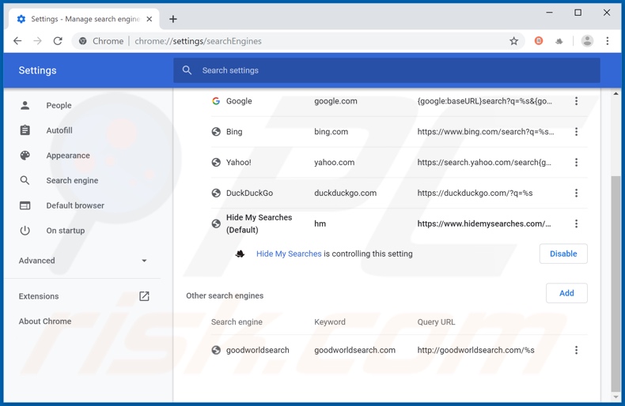
Task: Go forward with the forward arrow
Action: point(37,41)
